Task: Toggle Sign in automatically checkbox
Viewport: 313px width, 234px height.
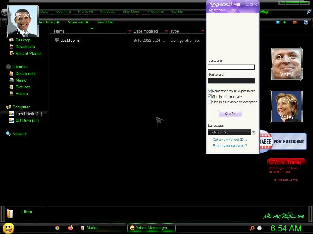Action: [209, 97]
